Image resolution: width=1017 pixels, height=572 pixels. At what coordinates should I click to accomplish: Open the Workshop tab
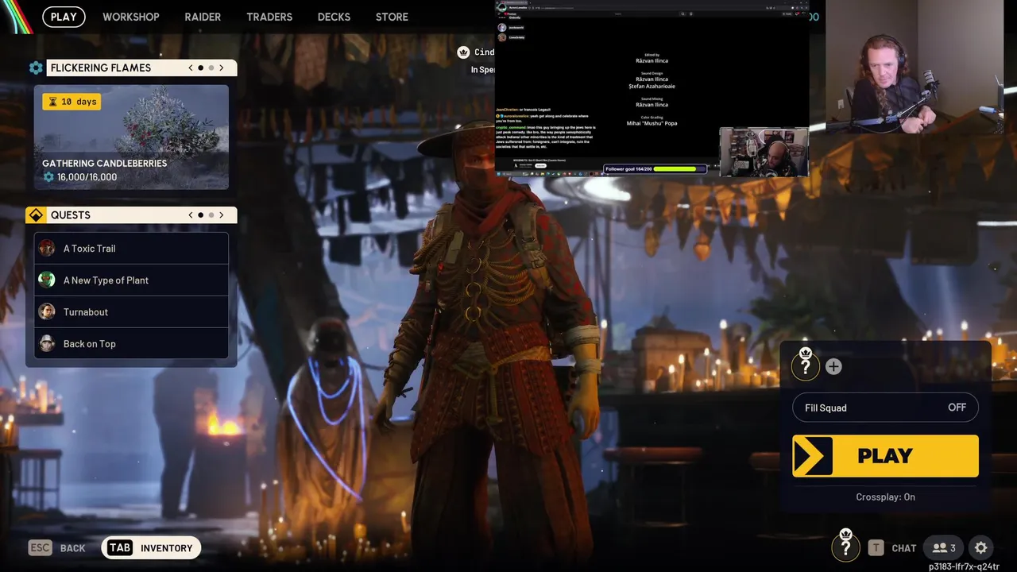click(131, 17)
